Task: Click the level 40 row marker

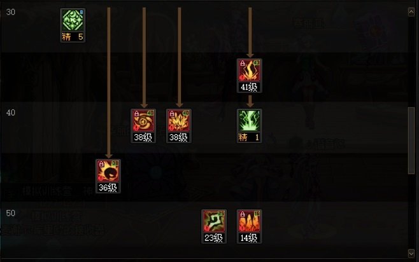Action: click(11, 113)
